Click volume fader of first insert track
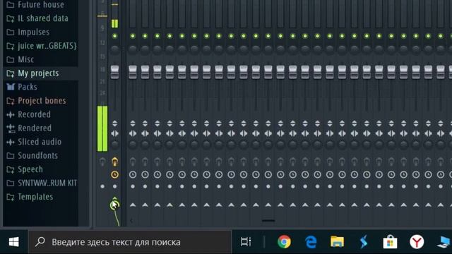Viewport: 452px width, 254px height. point(133,72)
